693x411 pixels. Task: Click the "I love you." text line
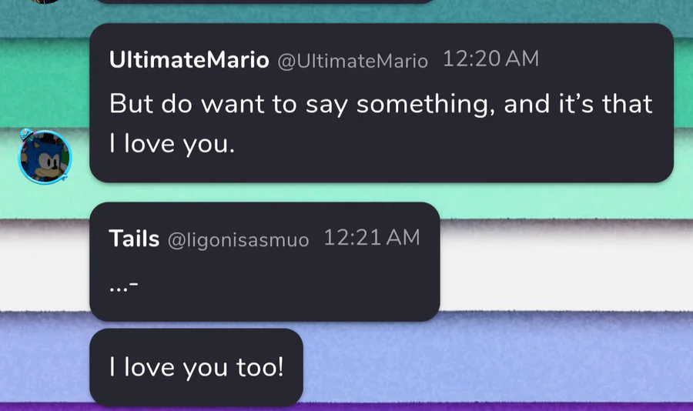(x=172, y=144)
